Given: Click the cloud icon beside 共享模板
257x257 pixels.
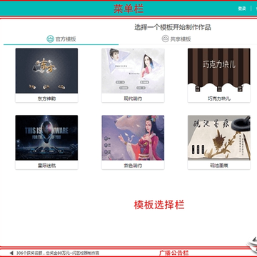Looking at the screenshot, I should pos(165,39).
